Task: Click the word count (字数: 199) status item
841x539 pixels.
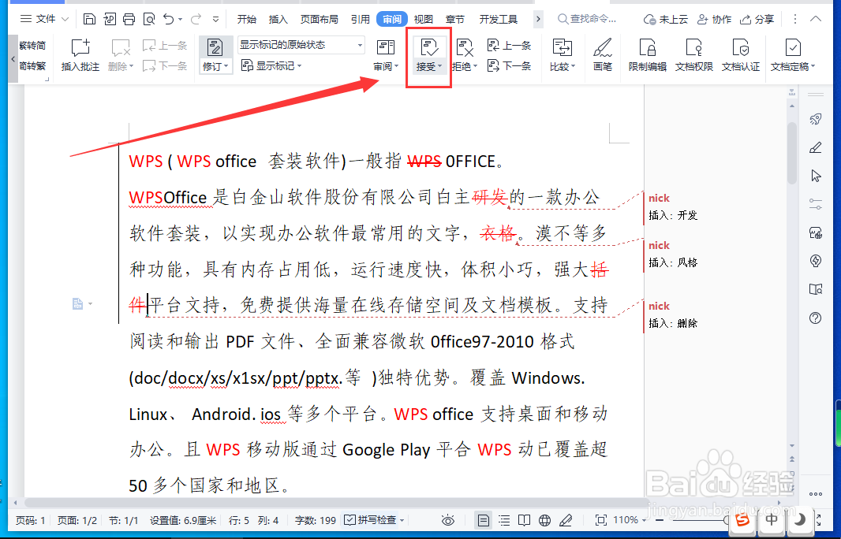Action: point(316,520)
